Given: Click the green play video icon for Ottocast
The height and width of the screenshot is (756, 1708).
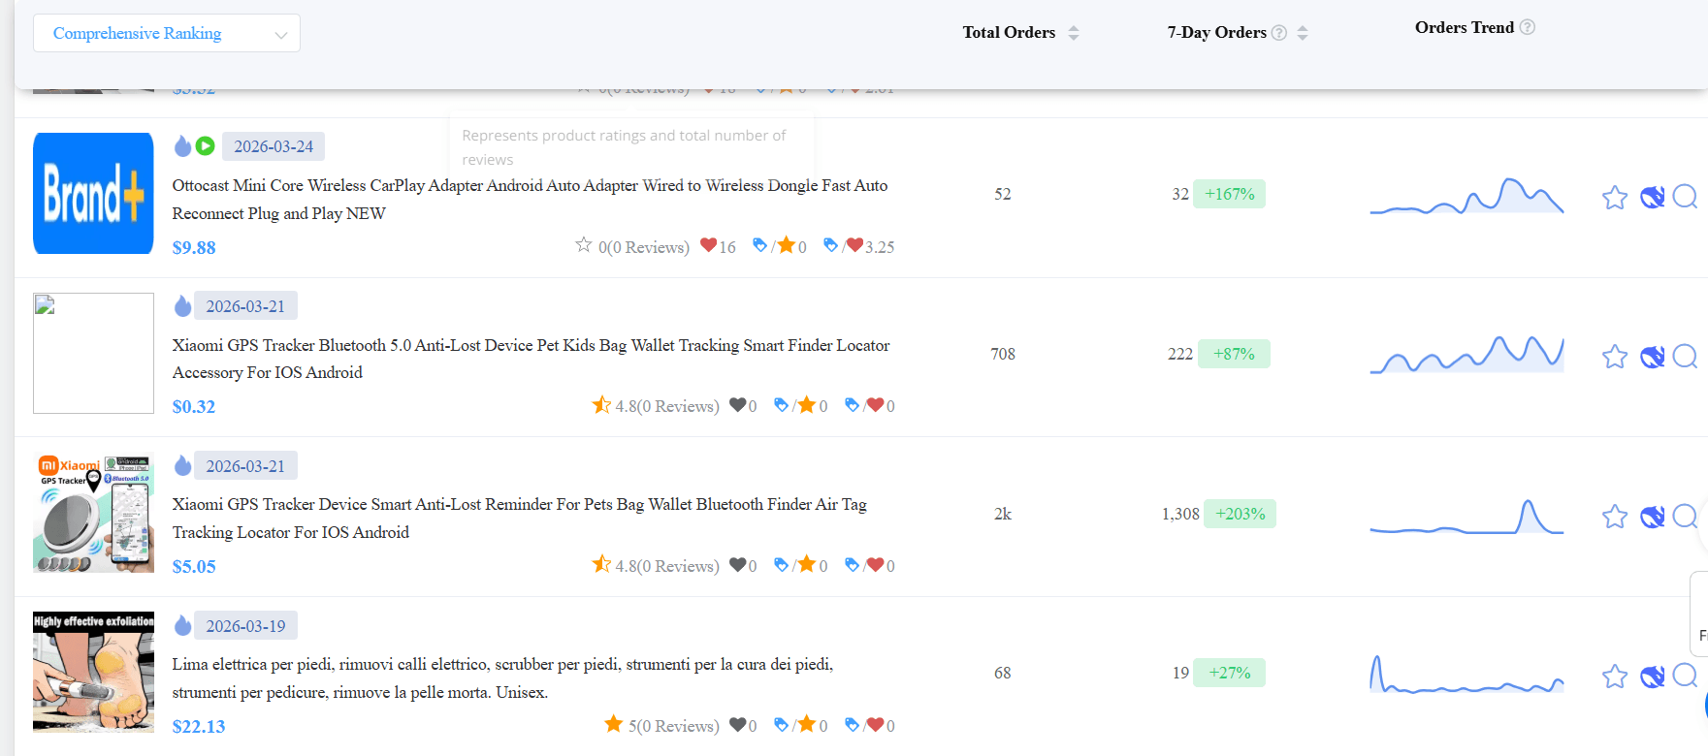Looking at the screenshot, I should point(205,146).
